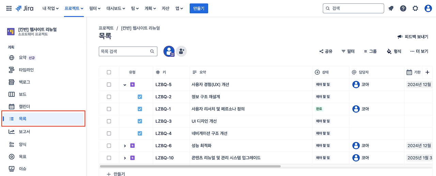Click the user avatar filter beside list search

169,51
